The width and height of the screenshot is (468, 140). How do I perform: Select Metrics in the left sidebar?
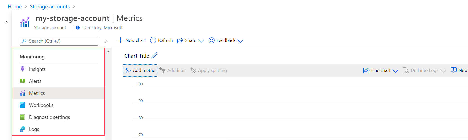59,93
